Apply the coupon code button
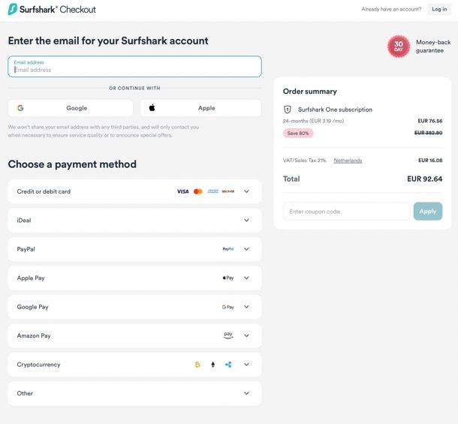Viewport: 458px width, 424px height. tap(428, 211)
